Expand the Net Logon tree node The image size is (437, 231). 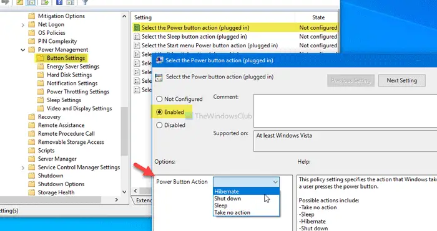[x=23, y=25]
